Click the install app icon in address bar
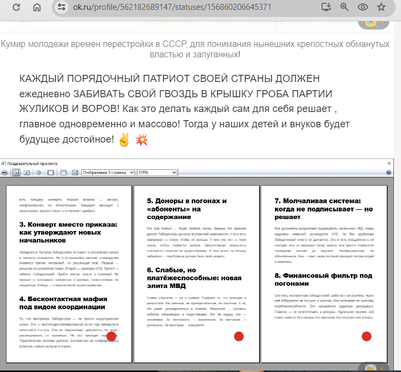 click(x=326, y=8)
